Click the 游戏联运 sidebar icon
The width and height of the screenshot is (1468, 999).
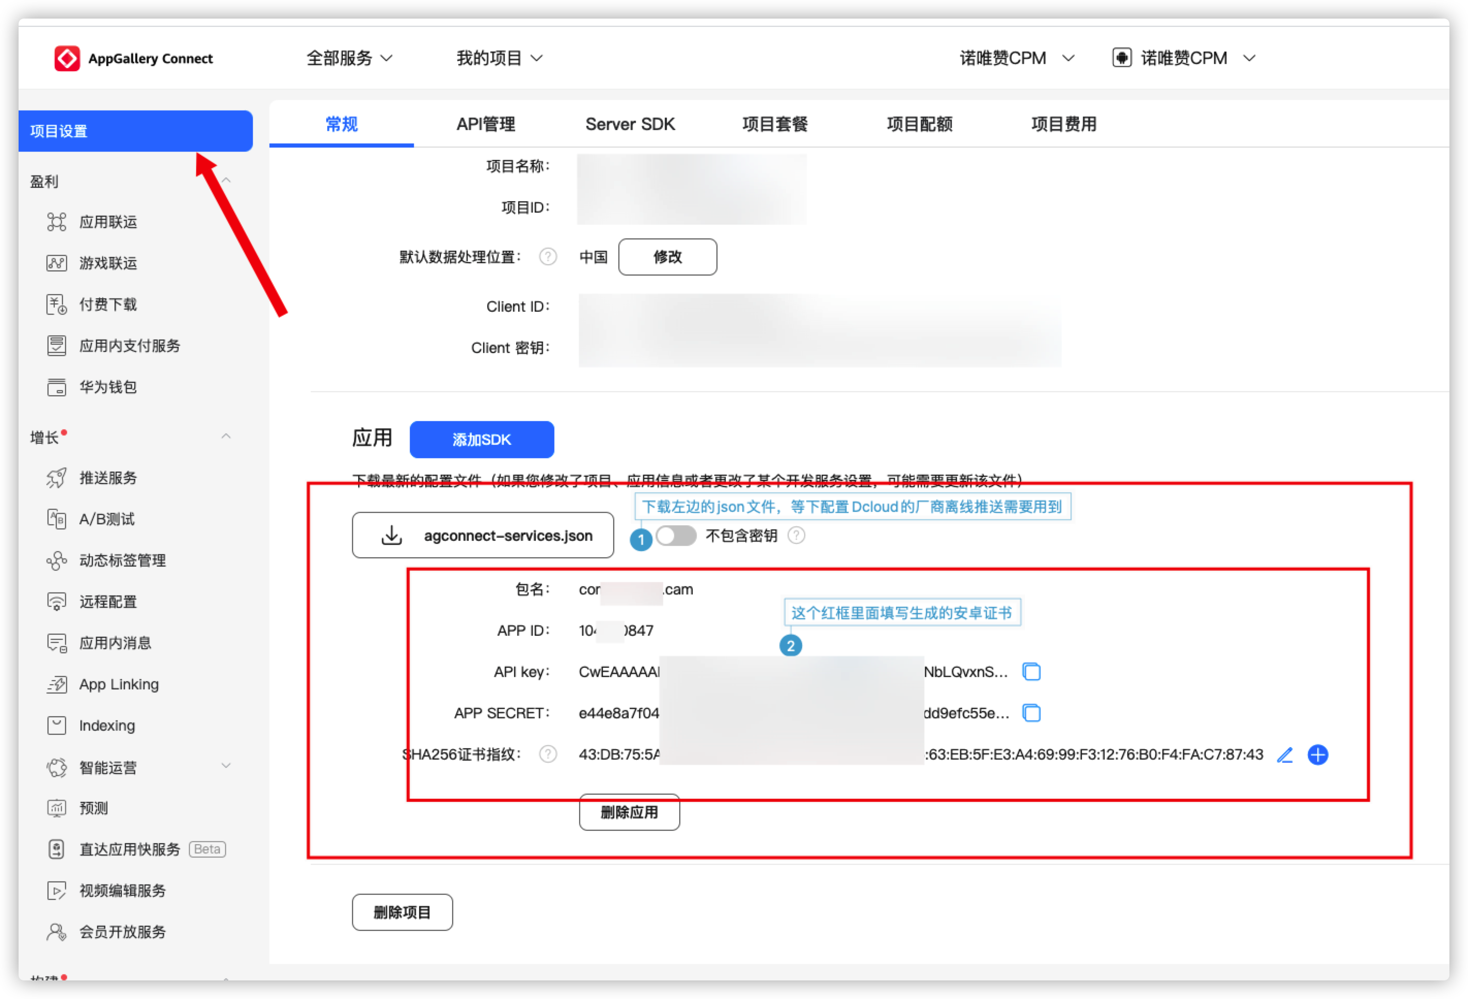click(x=56, y=263)
